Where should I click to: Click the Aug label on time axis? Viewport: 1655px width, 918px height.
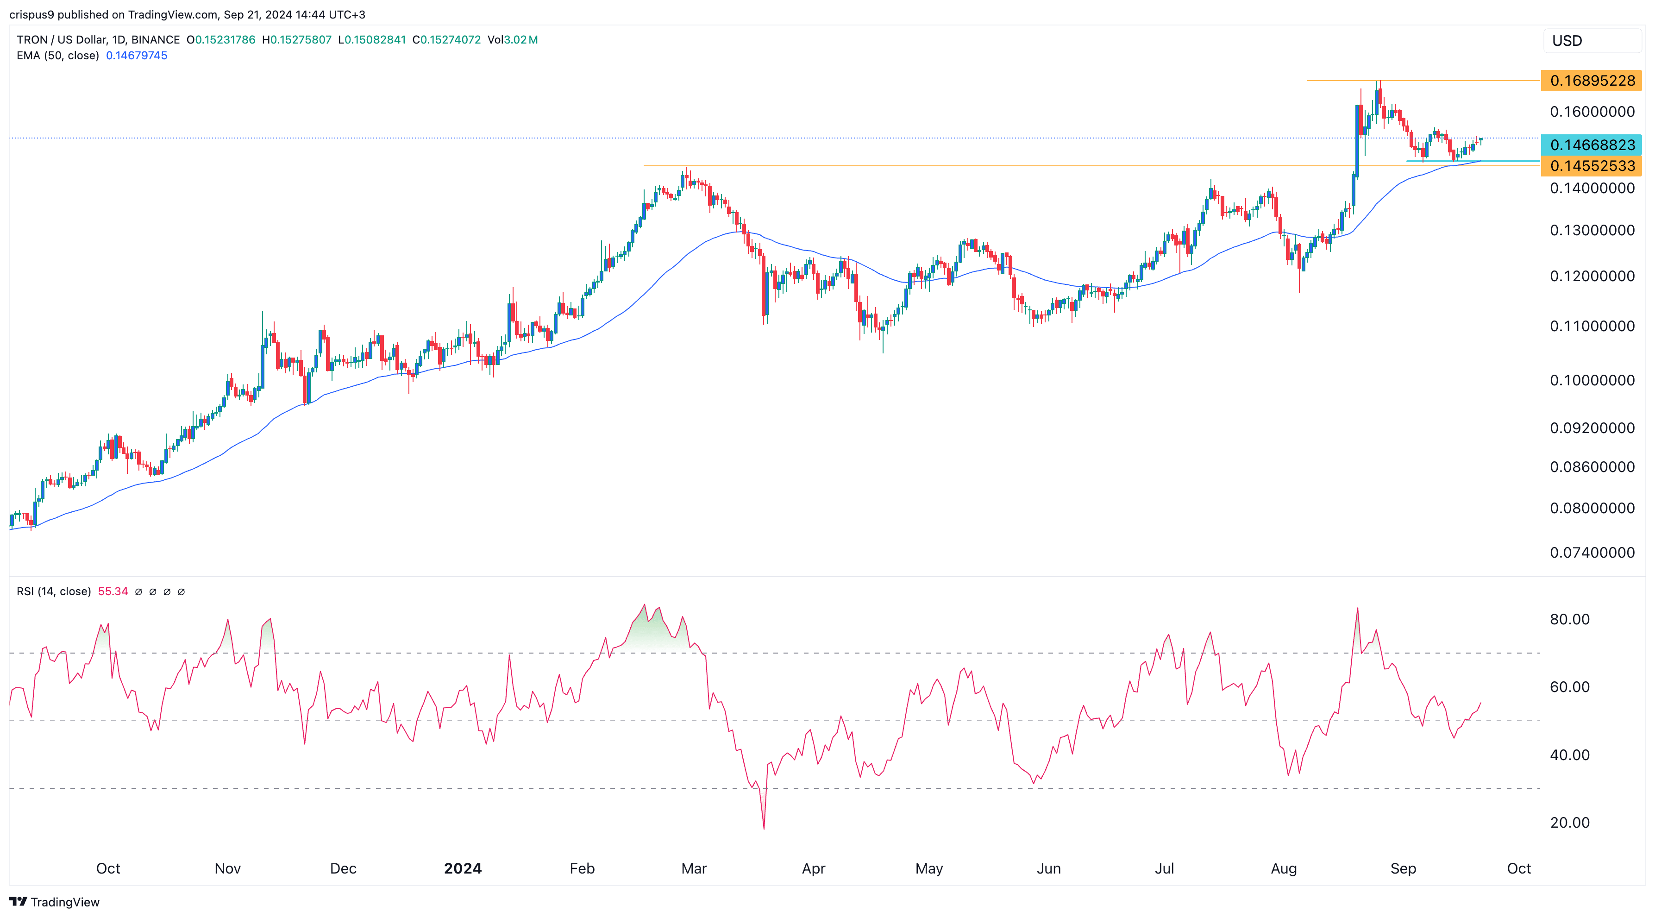1284,868
